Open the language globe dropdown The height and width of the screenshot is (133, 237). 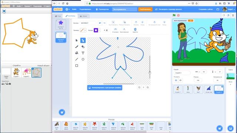pyautogui.click(x=67, y=9)
